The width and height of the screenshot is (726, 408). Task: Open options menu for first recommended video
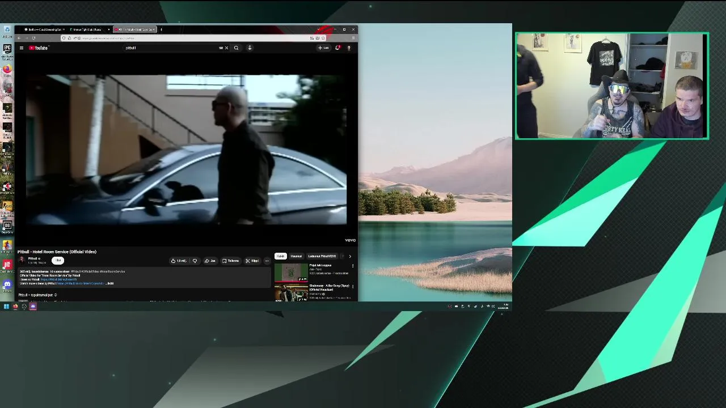click(353, 266)
